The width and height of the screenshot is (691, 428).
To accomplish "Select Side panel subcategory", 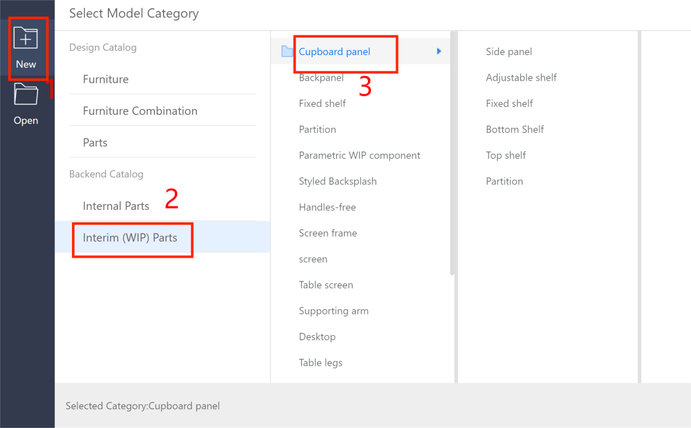I will point(509,52).
